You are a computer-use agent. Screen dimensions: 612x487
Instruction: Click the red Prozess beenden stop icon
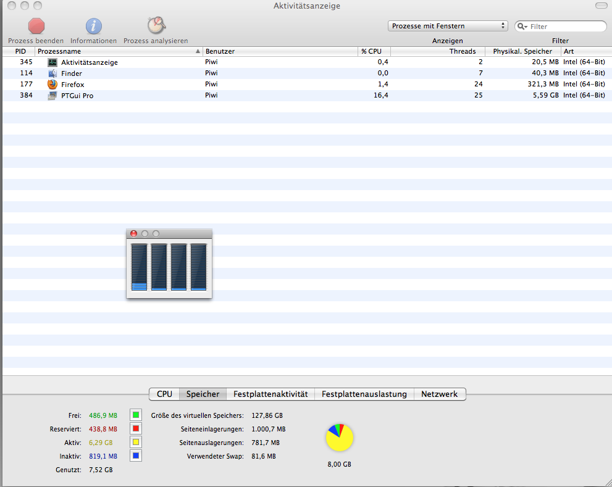(36, 26)
